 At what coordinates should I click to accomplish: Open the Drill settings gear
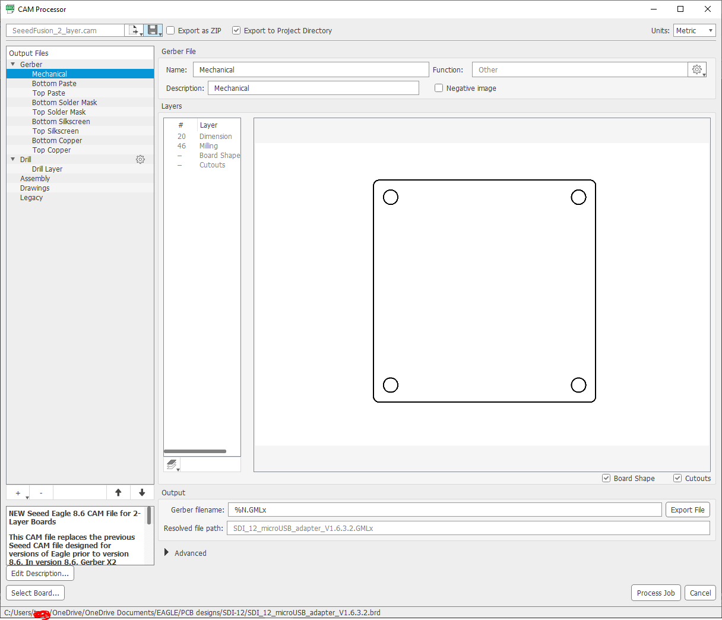click(x=140, y=159)
